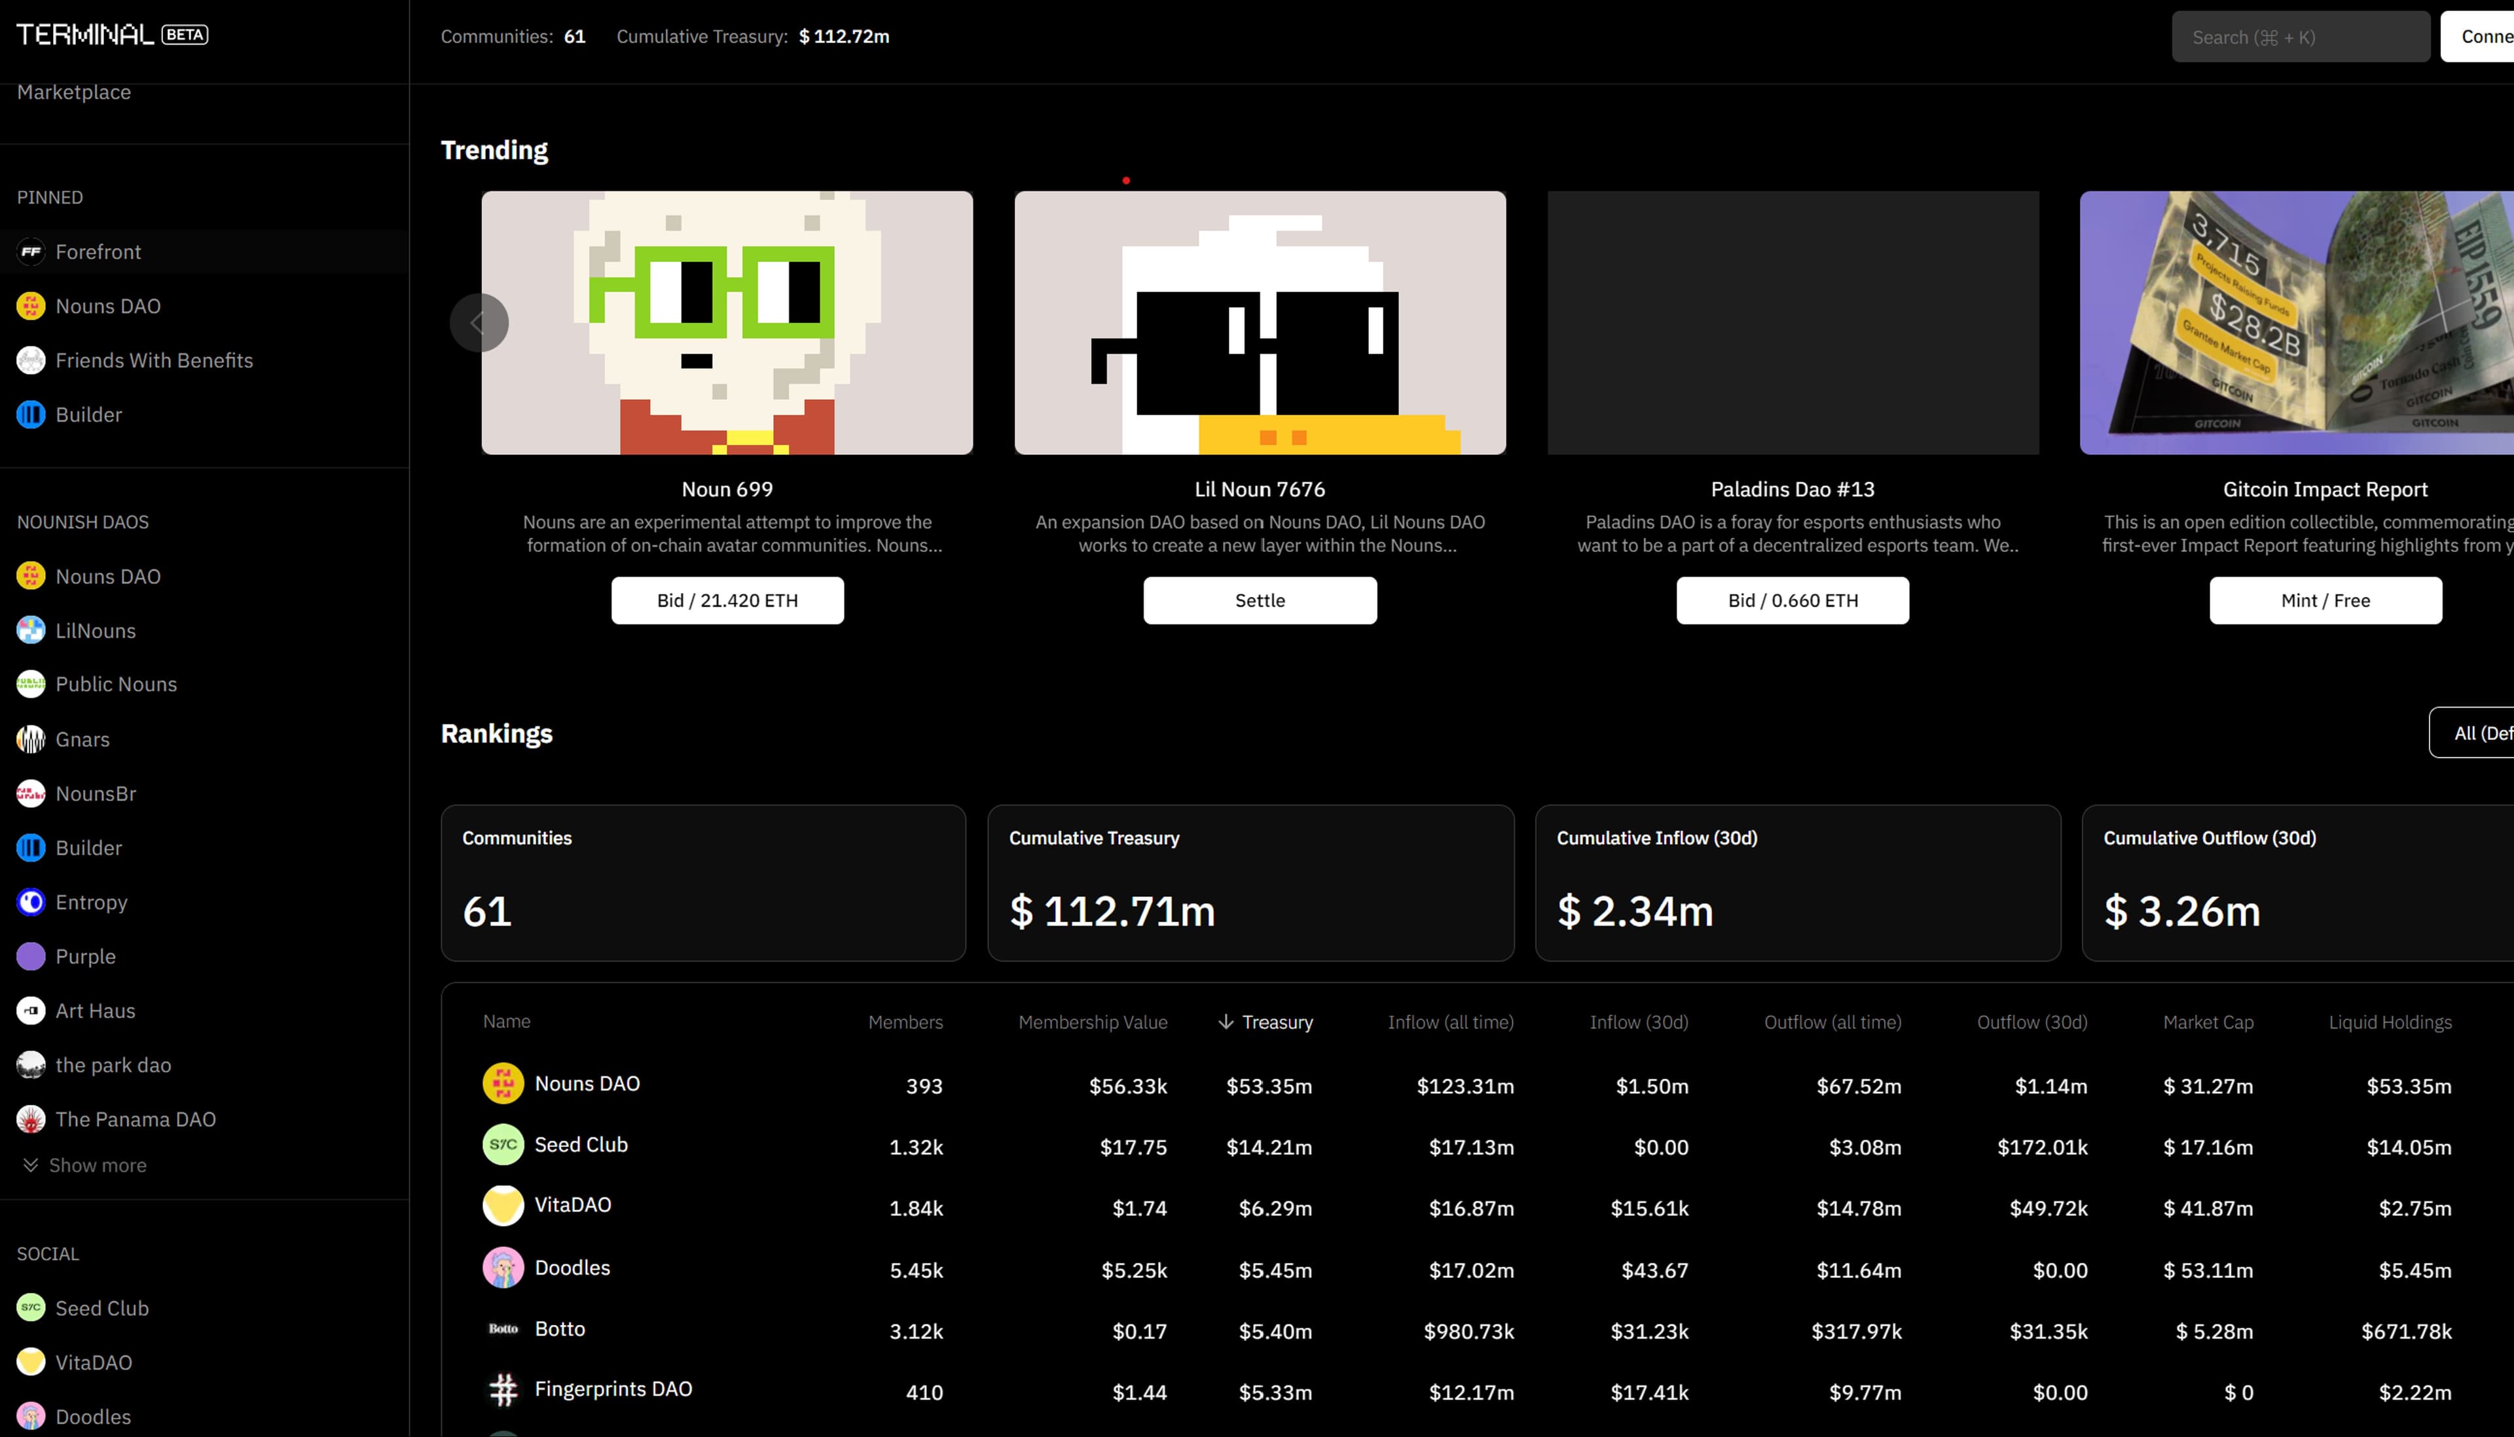Click the Communities stat card
The height and width of the screenshot is (1437, 2514).
pyautogui.click(x=704, y=883)
